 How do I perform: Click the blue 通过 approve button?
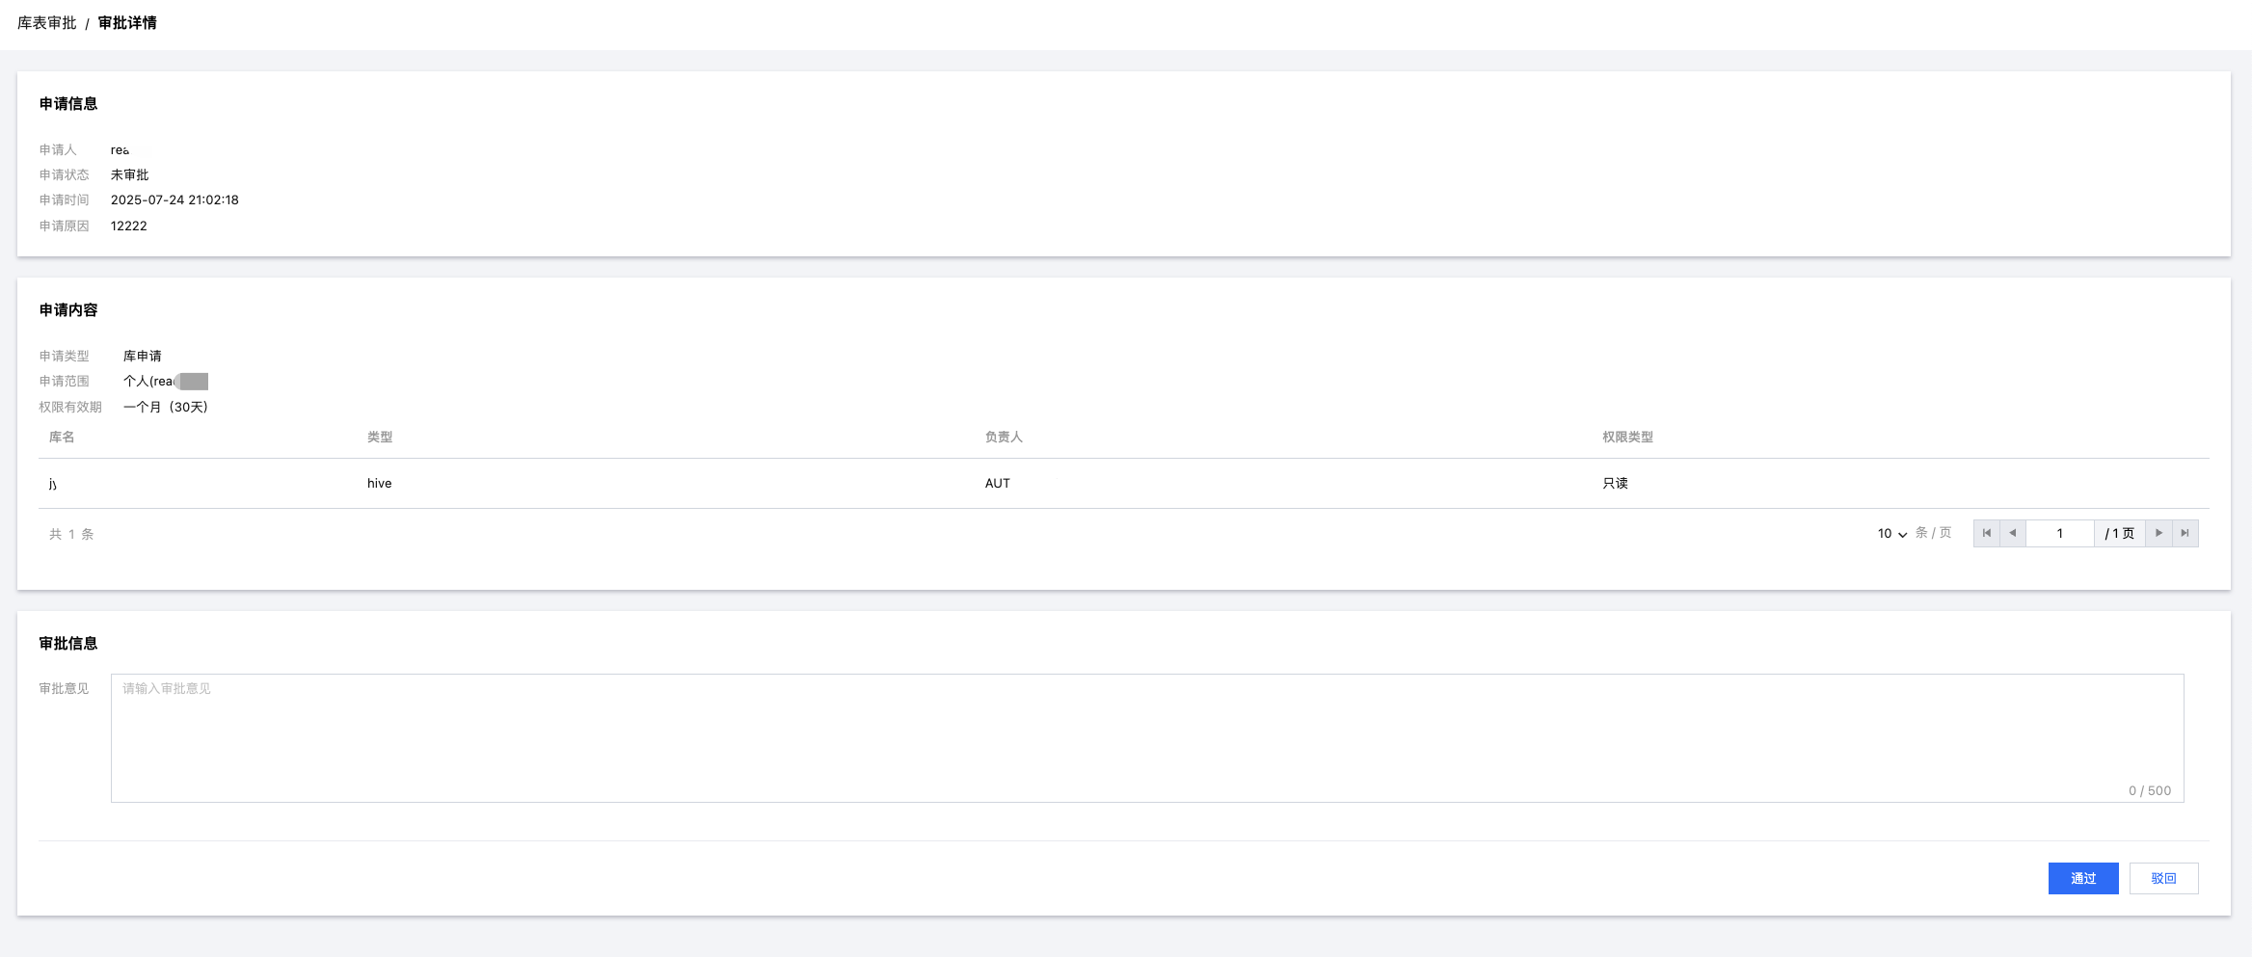pyautogui.click(x=2082, y=878)
